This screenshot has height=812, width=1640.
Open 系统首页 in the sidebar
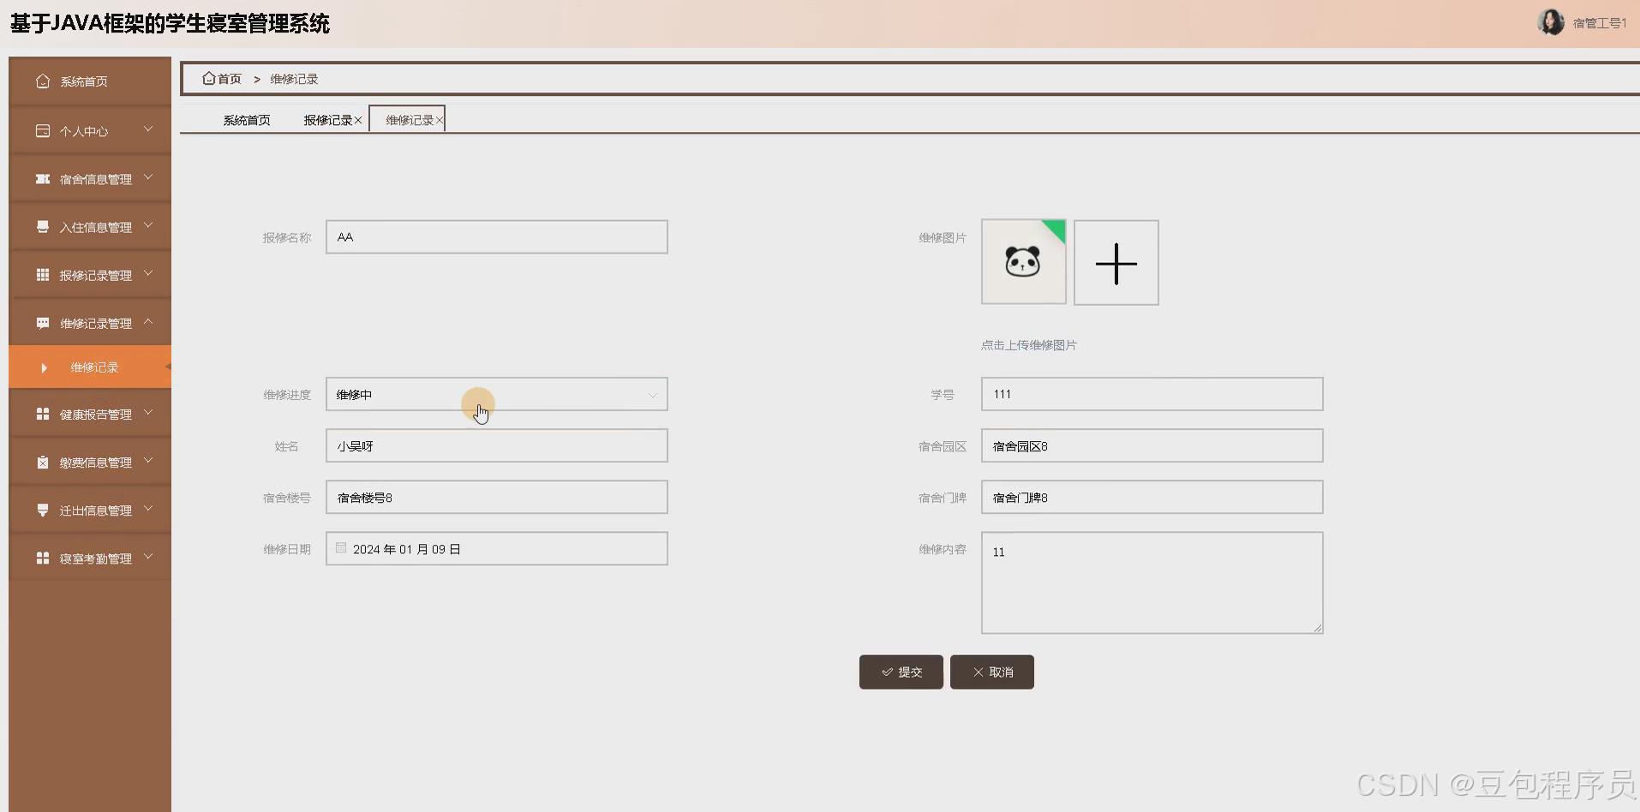point(90,81)
